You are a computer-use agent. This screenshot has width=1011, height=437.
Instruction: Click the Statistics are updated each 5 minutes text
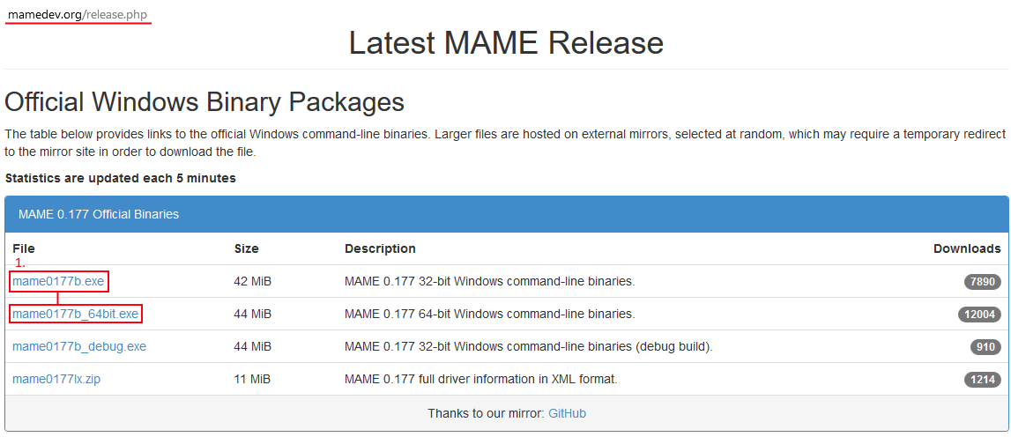click(121, 178)
